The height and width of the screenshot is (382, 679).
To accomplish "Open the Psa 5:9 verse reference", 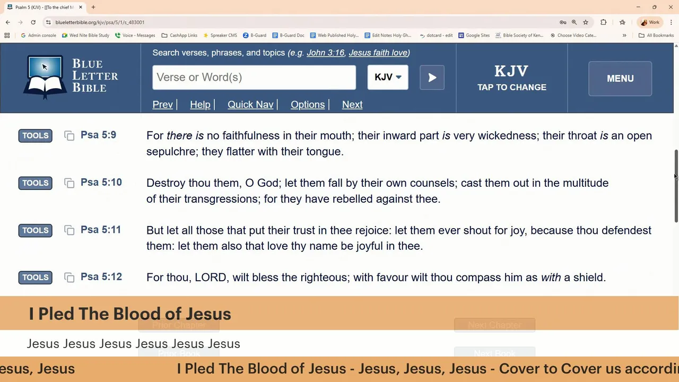I will pos(98,135).
